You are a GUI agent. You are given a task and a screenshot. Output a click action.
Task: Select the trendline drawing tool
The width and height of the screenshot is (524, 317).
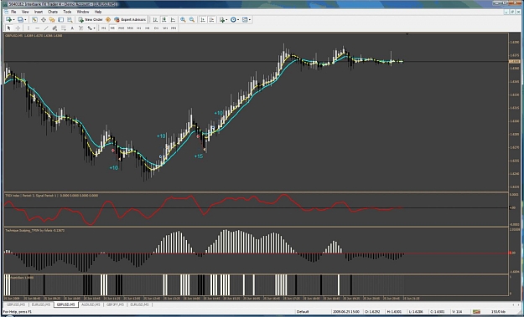click(x=46, y=28)
